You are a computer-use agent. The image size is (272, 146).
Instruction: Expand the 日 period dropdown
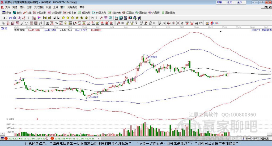tap(6, 18)
